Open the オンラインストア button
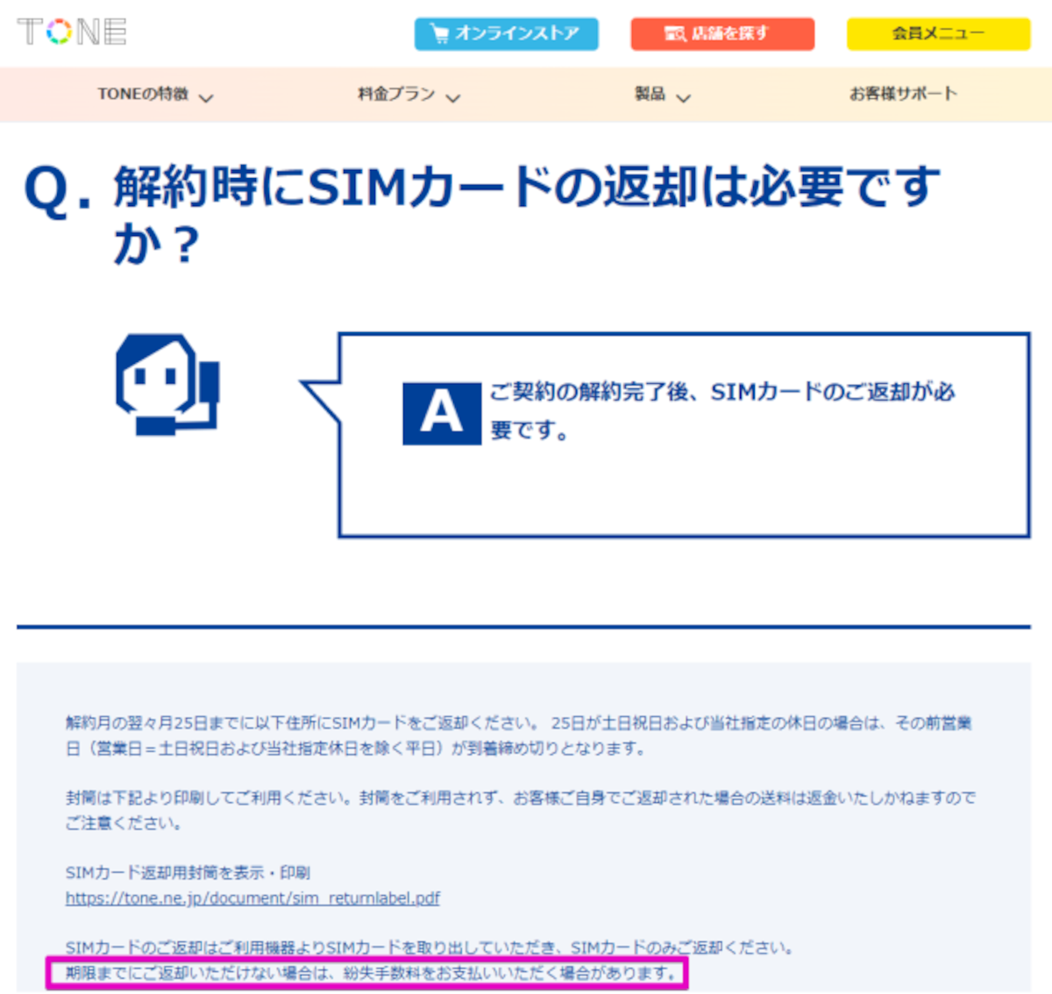This screenshot has height=994, width=1052. 507,33
